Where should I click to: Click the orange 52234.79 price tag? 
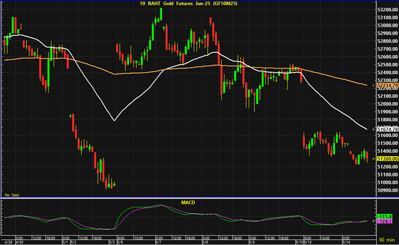point(385,85)
